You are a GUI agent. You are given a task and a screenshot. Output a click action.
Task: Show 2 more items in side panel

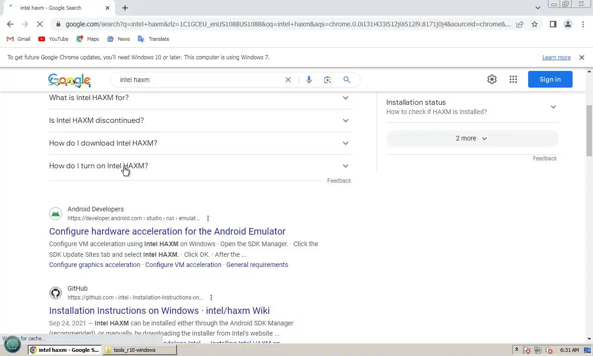coord(472,138)
